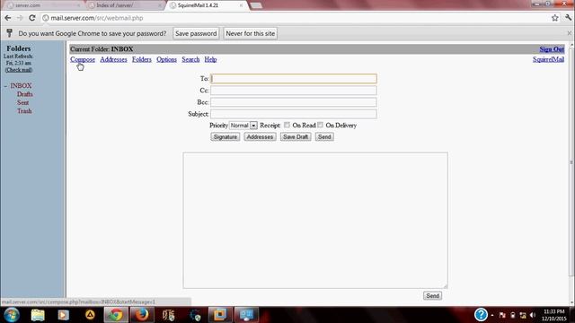Open the orange triangle taskbar app

[x=90, y=315]
